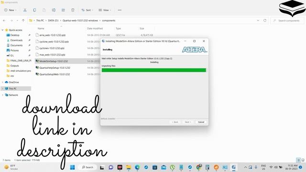
Task: Click the Delete trash icon in toolbar
Action: 73,10
